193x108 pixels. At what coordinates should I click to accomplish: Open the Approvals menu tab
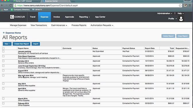coord(69,17)
